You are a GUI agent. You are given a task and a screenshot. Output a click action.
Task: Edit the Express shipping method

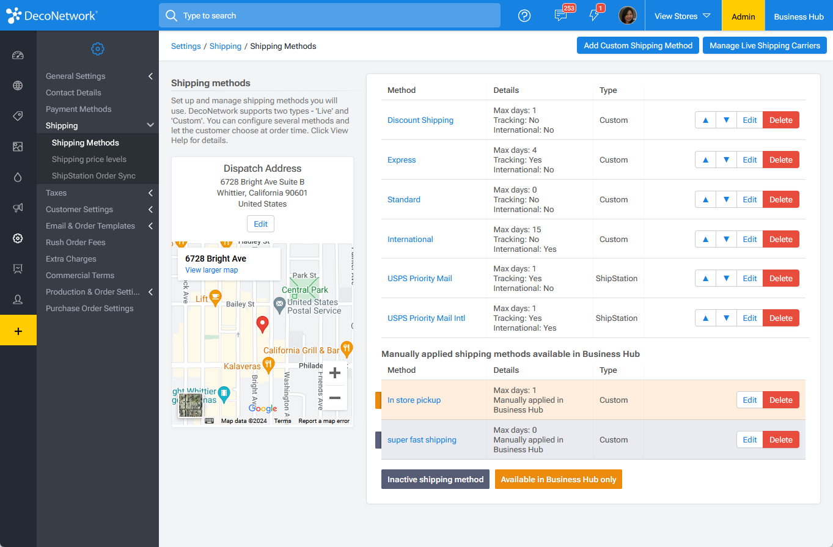click(x=750, y=160)
